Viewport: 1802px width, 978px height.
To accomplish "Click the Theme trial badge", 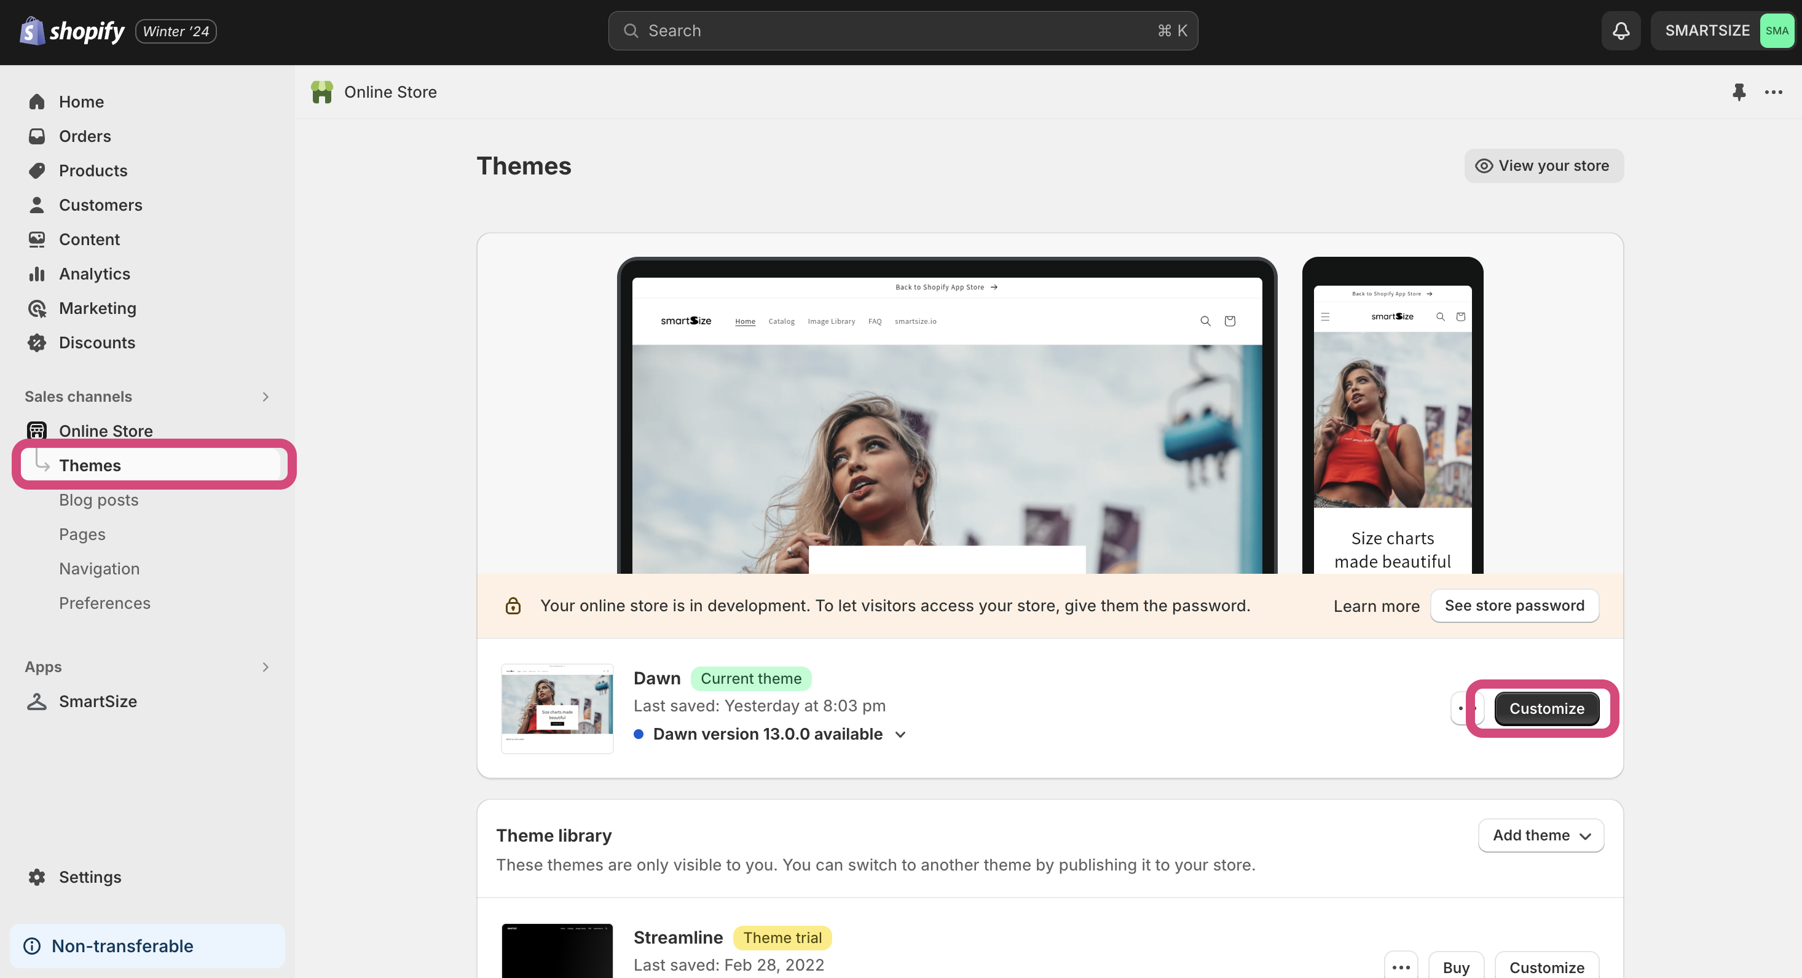I will [782, 937].
